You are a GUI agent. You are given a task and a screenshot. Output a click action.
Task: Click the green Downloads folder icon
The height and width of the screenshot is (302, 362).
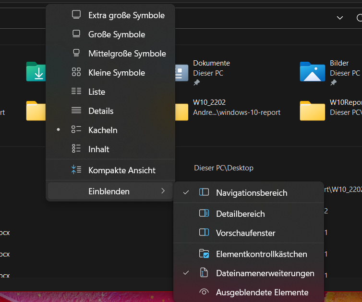pos(36,72)
